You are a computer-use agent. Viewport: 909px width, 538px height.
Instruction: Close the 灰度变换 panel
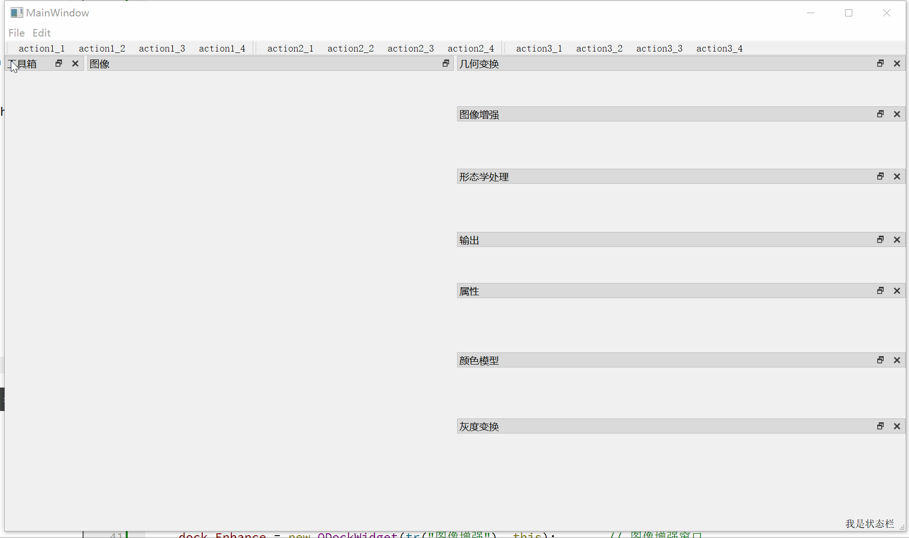coord(897,426)
